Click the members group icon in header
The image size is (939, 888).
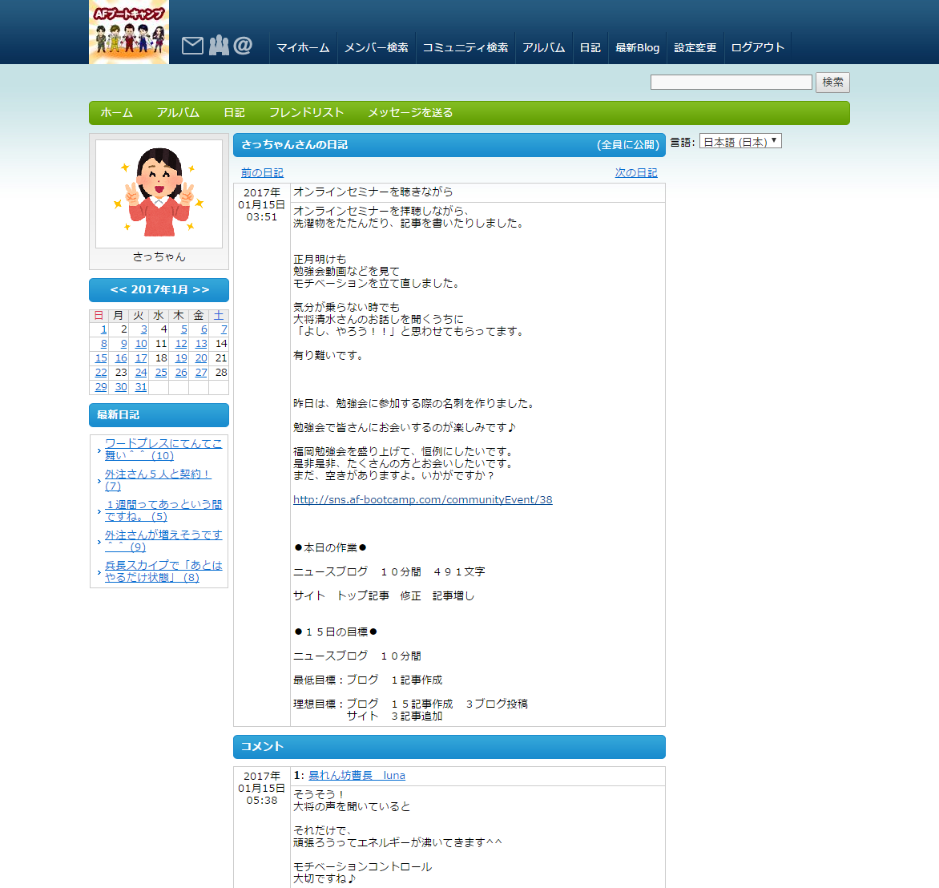tap(219, 46)
